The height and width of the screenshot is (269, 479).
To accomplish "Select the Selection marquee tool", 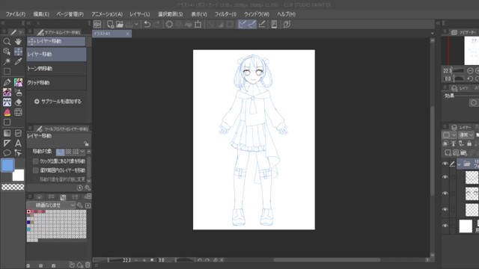I will 7,72.
